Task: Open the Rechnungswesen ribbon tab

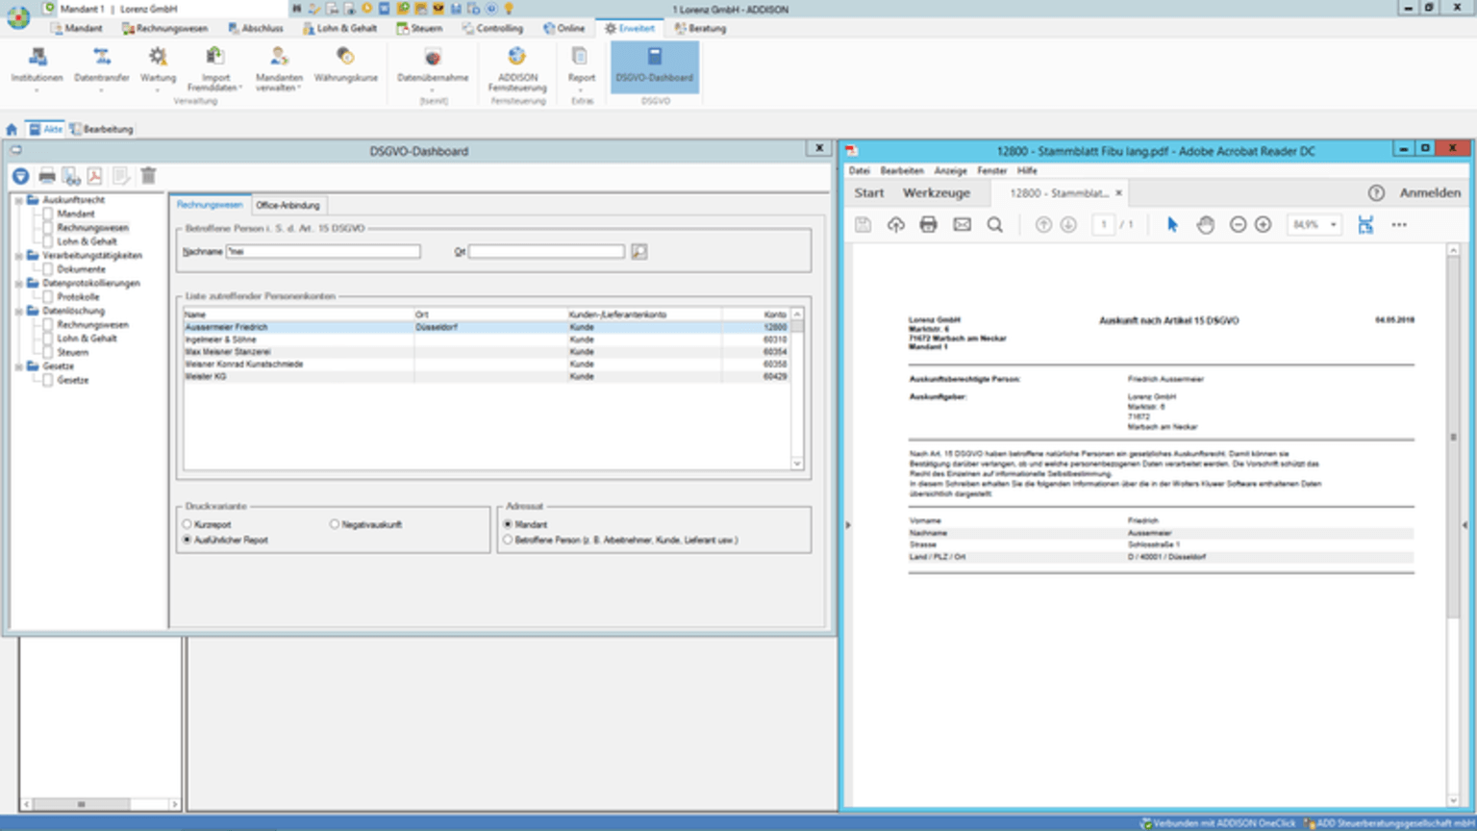Action: tap(165, 29)
